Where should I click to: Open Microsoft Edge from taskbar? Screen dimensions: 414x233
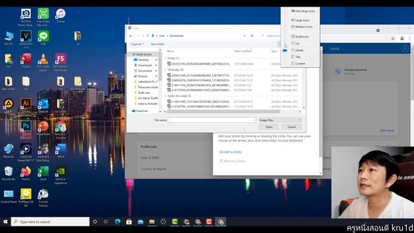(x=118, y=221)
